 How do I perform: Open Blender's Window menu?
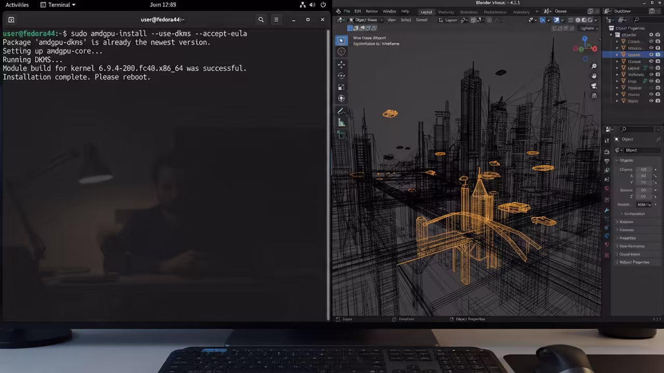[x=389, y=11]
